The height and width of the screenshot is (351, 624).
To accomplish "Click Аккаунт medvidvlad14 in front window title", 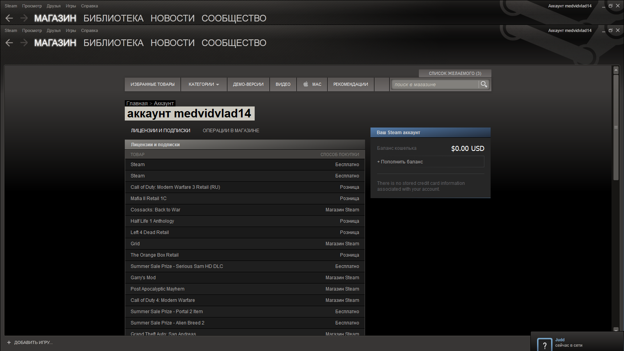I will (570, 30).
